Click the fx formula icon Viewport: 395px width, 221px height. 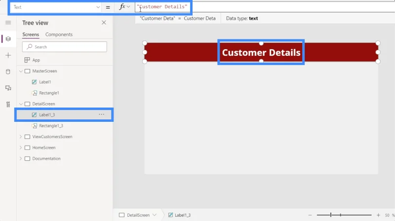point(122,7)
